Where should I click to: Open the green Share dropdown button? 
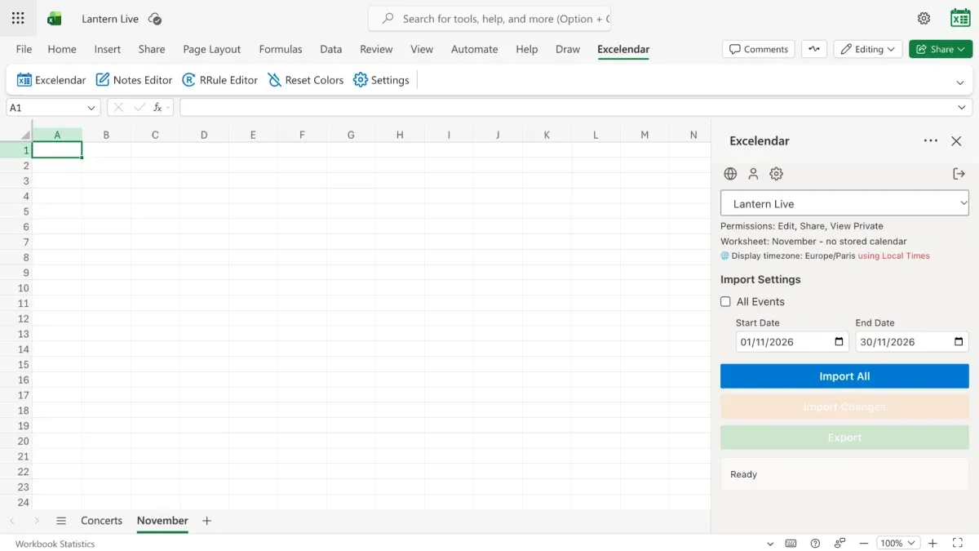(x=941, y=49)
